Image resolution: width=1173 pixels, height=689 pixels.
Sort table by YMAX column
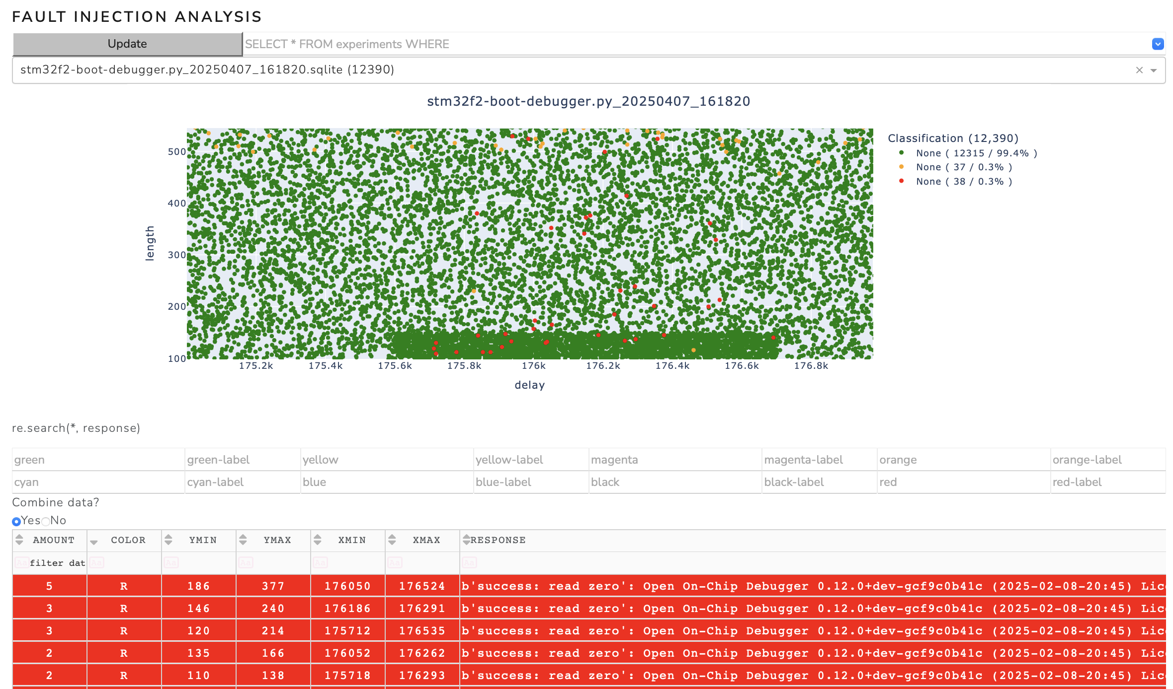(x=243, y=540)
